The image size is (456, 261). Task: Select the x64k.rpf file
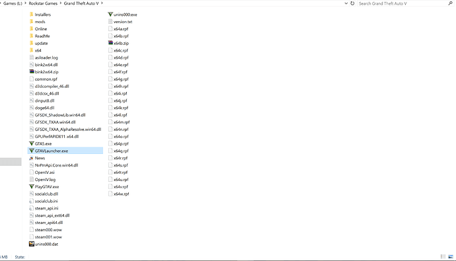(x=121, y=108)
